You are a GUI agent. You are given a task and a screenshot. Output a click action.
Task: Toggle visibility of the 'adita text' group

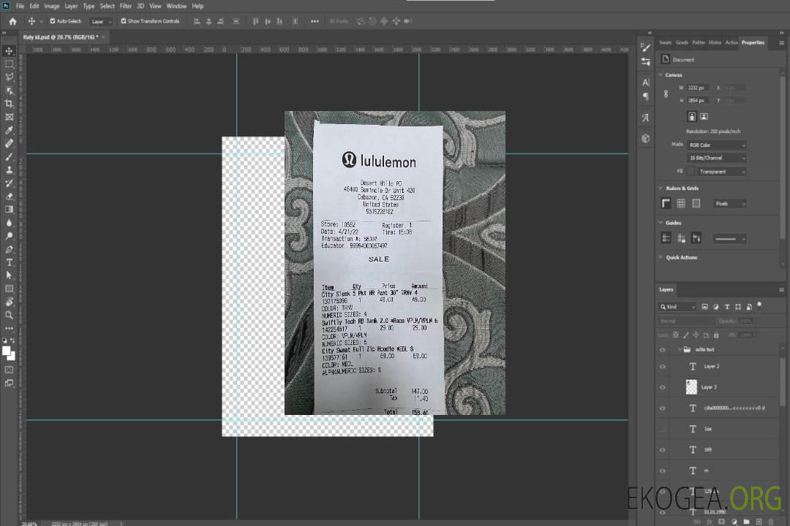point(663,349)
